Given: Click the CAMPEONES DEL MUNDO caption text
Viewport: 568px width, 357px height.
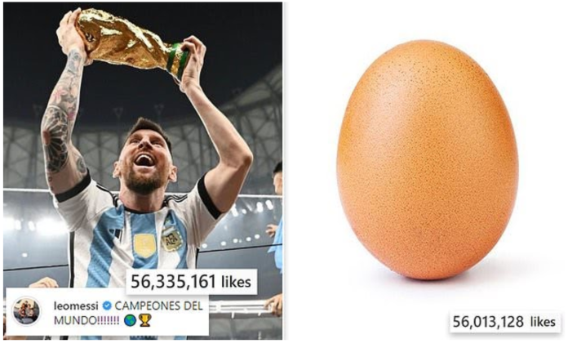Looking at the screenshot, I should [x=128, y=313].
